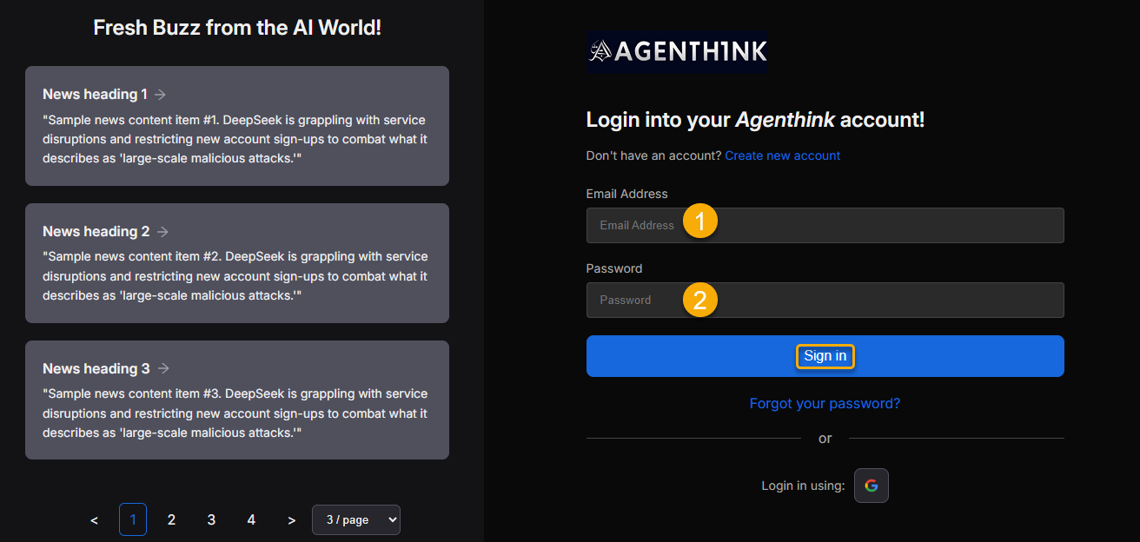
Task: Go to next news page arrow
Action: pyautogui.click(x=291, y=520)
